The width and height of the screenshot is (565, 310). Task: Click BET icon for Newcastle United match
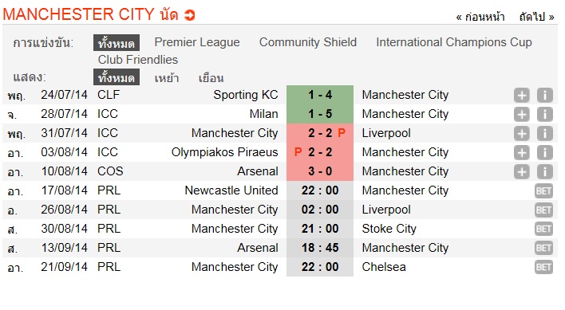(x=543, y=191)
